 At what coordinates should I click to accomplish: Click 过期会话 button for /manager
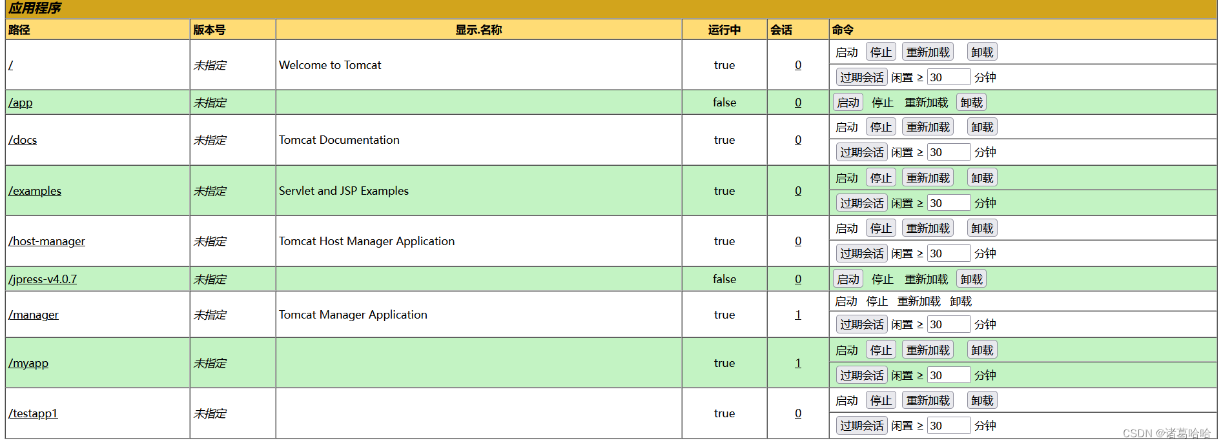tap(861, 324)
